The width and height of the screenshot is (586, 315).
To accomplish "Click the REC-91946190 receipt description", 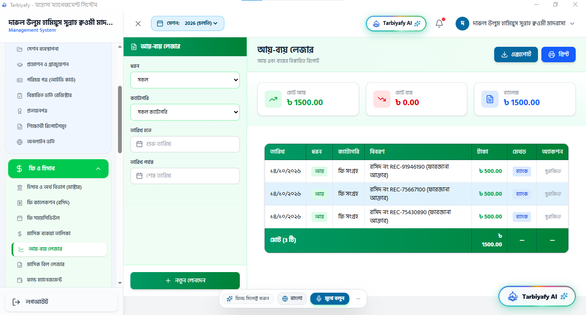I will [409, 171].
